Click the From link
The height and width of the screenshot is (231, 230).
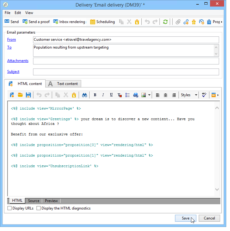[x=12, y=40]
